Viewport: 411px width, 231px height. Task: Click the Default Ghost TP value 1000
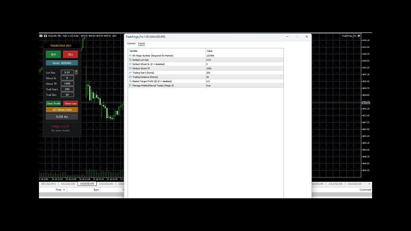[209, 68]
